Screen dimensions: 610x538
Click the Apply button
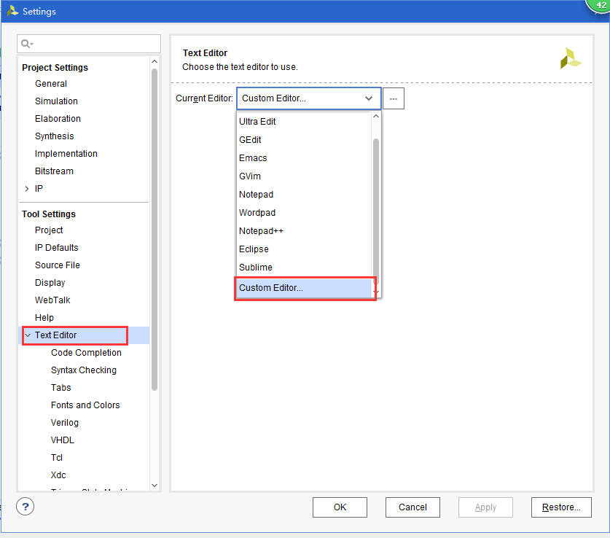pyautogui.click(x=485, y=507)
